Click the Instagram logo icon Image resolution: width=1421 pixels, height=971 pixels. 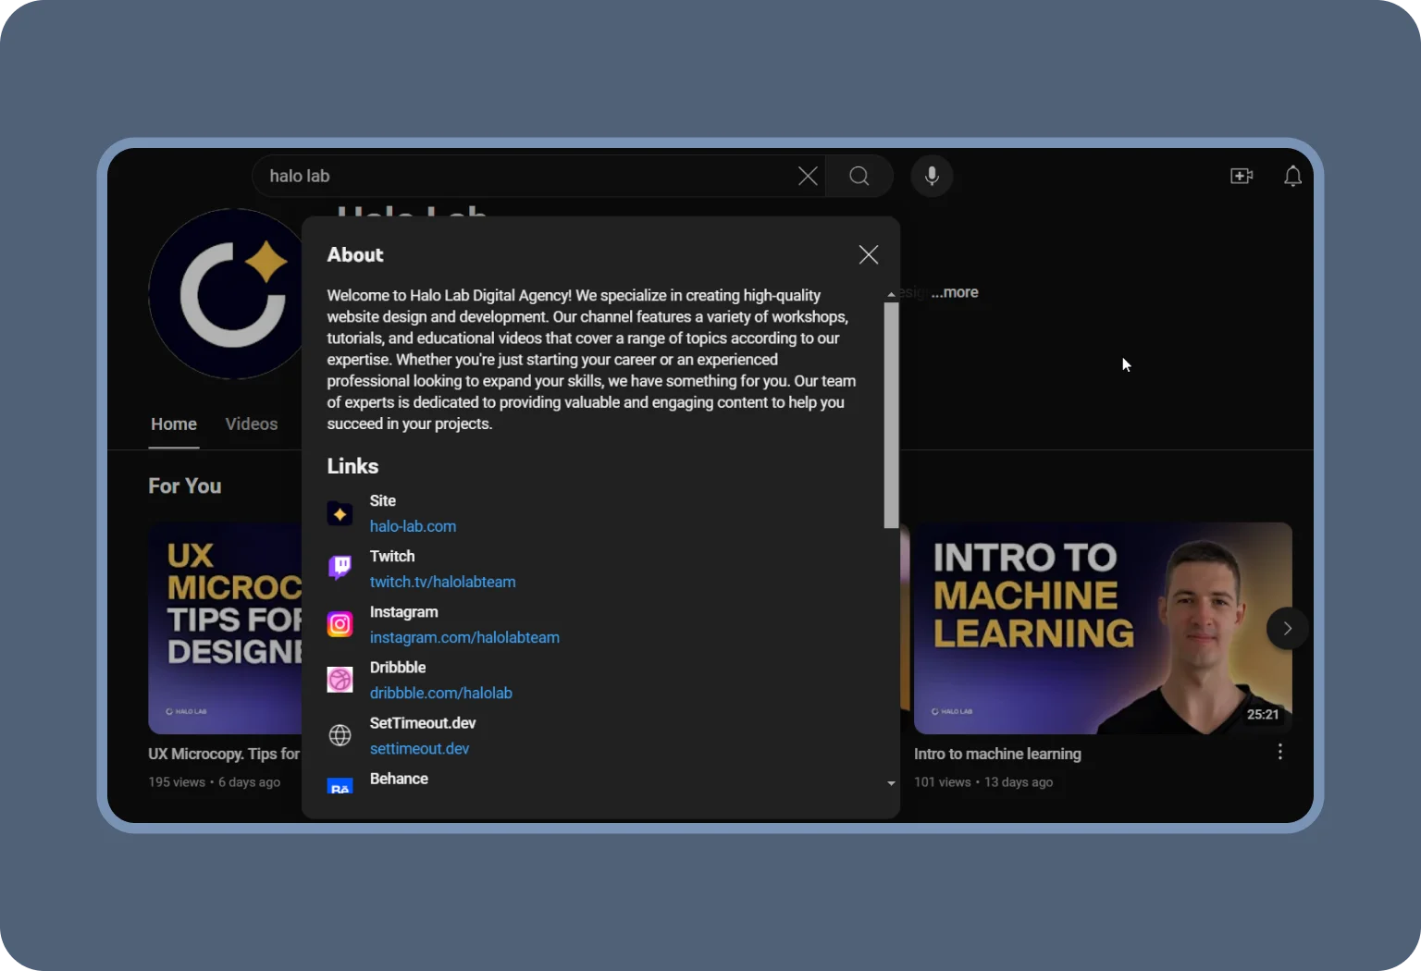(340, 624)
